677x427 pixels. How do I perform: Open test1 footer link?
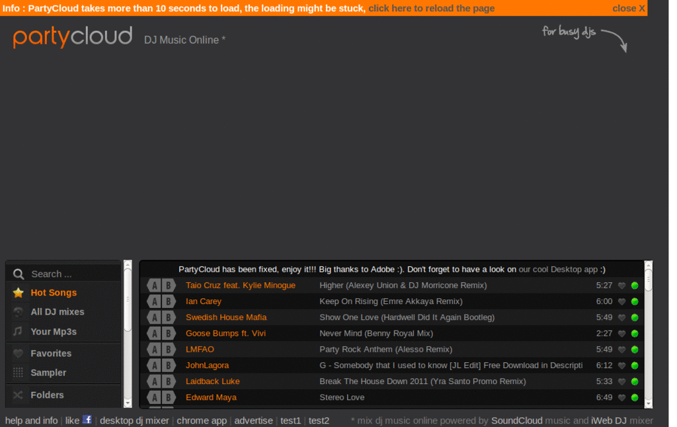pyautogui.click(x=291, y=420)
